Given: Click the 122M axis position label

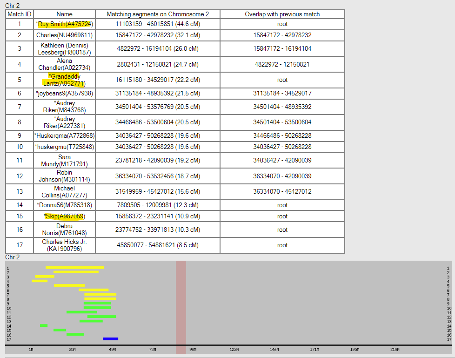Looking at the screenshot, I should point(234,350).
